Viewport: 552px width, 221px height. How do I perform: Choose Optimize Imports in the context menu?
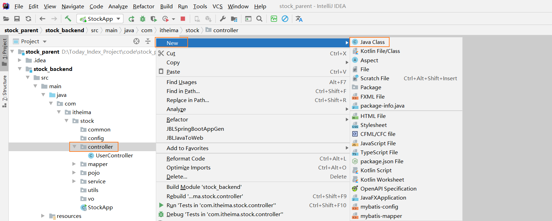click(253, 167)
